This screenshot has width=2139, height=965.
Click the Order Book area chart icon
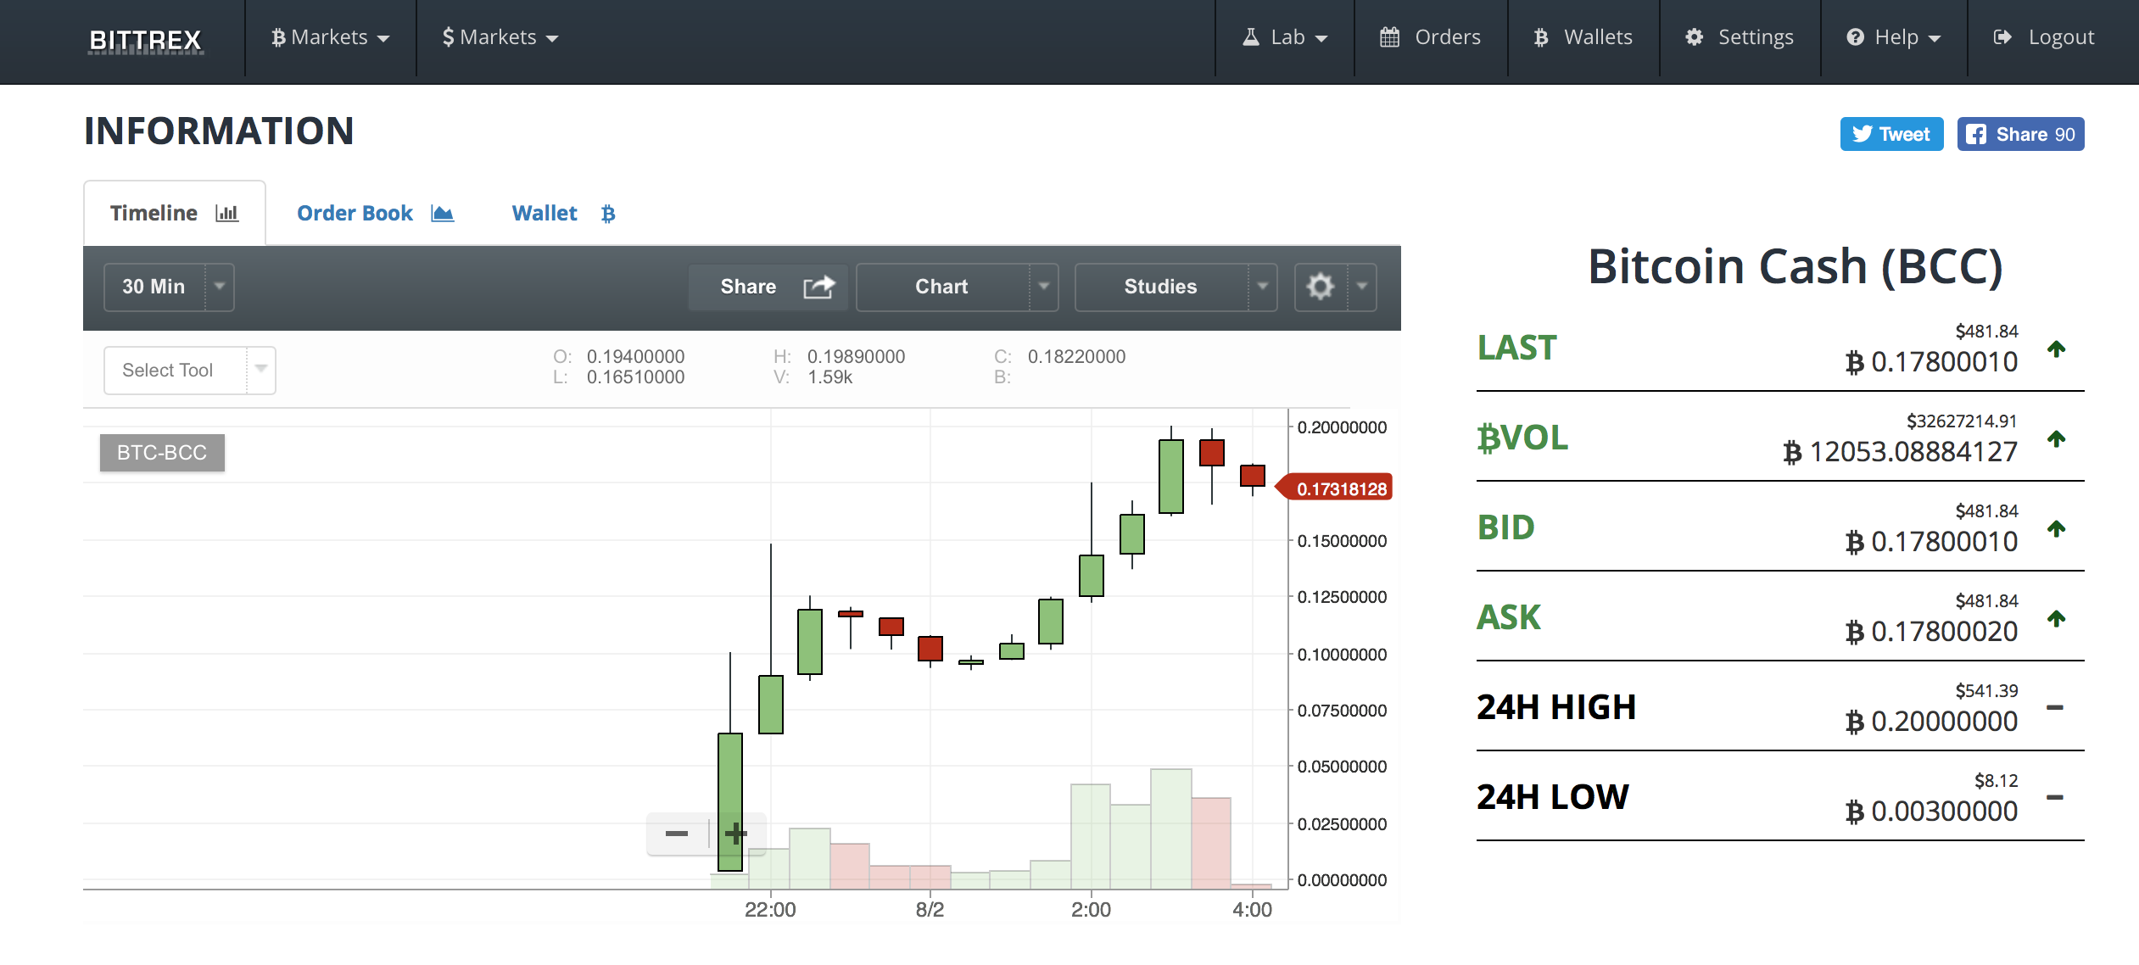[443, 213]
